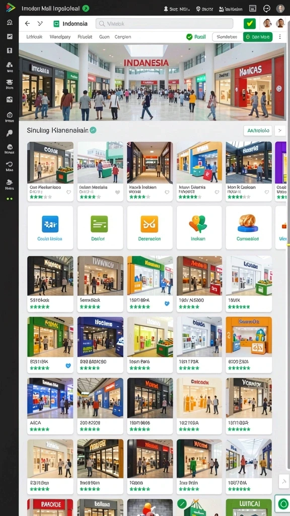The width and height of the screenshot is (290, 516).
Task: Click the 'Indonesia' page title
Action: pos(75,24)
